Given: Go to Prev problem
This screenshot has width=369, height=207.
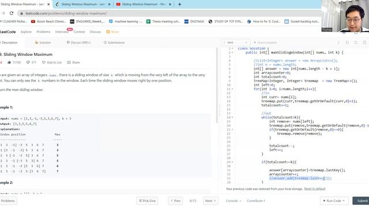Looking at the screenshot, I should [x=175, y=201].
